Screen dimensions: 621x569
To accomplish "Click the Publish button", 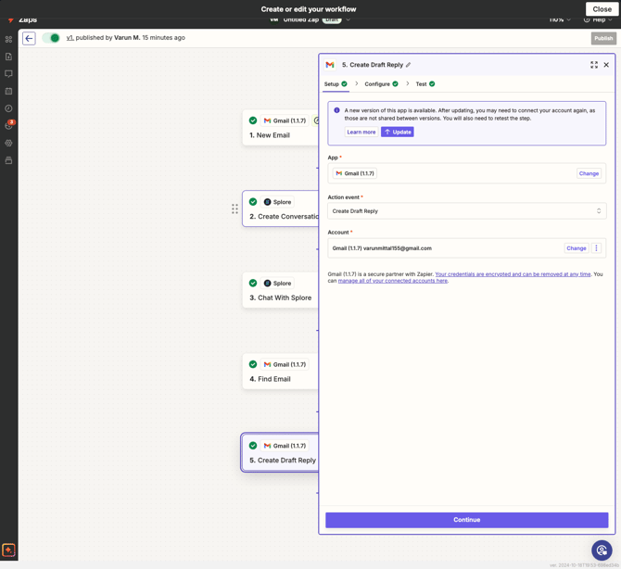I will [x=603, y=38].
